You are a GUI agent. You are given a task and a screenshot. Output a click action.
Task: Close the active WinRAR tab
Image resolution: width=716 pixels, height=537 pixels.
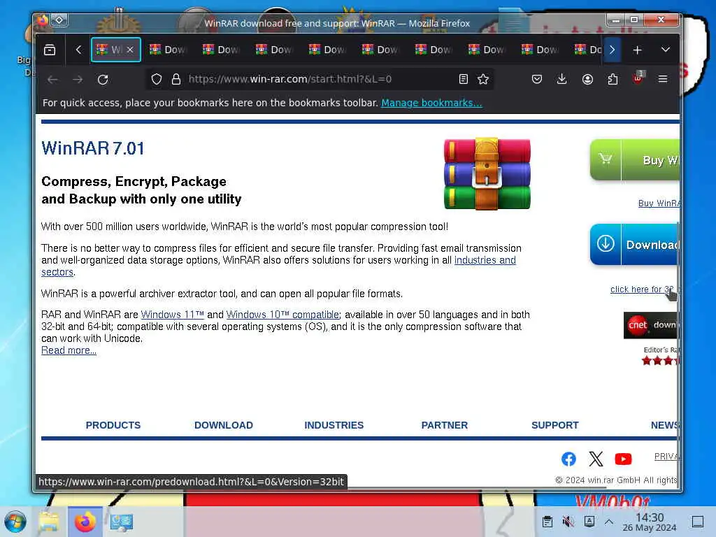coord(130,50)
